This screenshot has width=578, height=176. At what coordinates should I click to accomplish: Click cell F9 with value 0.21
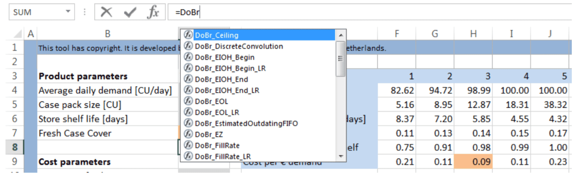tap(397, 162)
